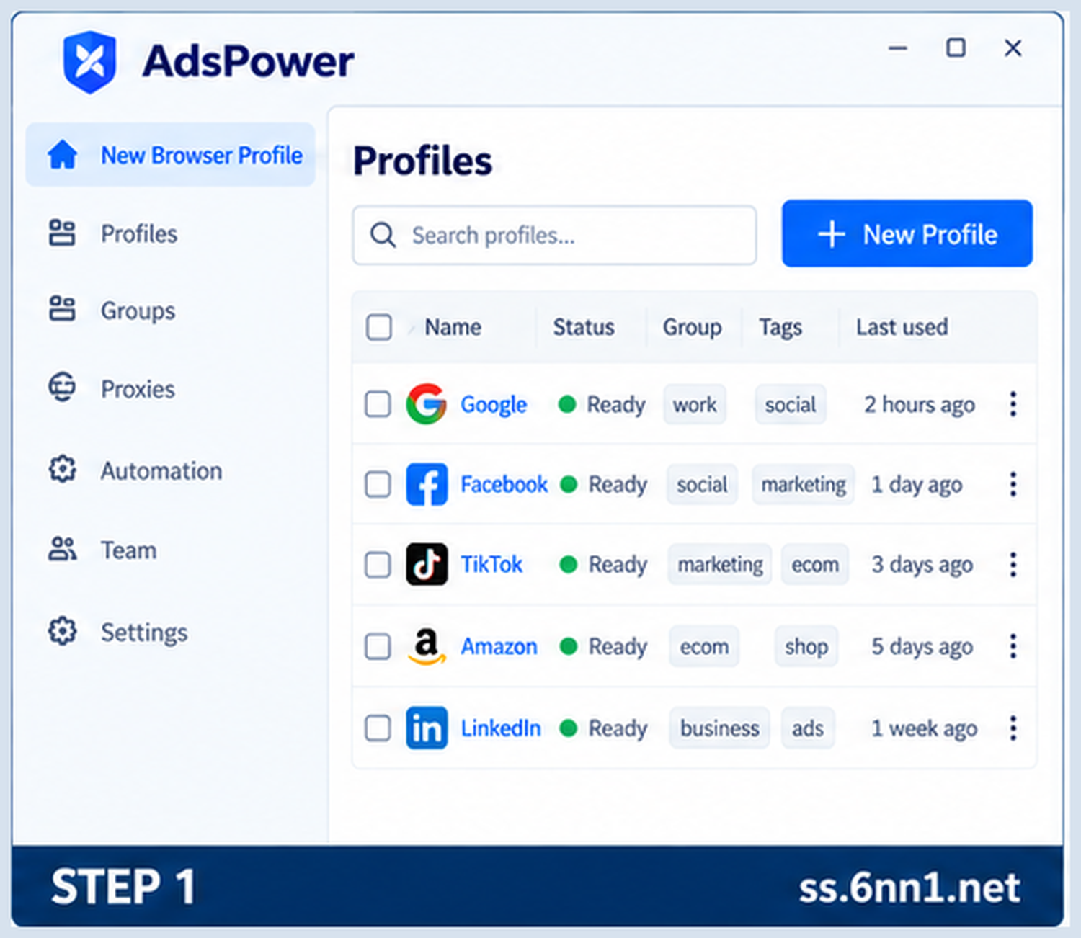Image resolution: width=1081 pixels, height=938 pixels.
Task: Click the social tag in Google row
Action: pos(791,404)
